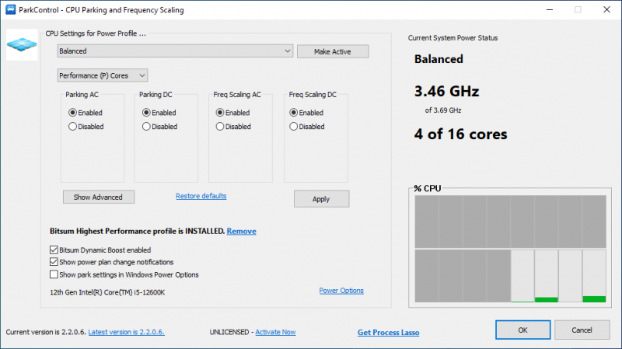
Task: Click the 4 of 16 cores text
Action: click(460, 134)
